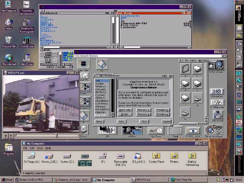Open the Recycle Bin on desktop

click(x=8, y=40)
